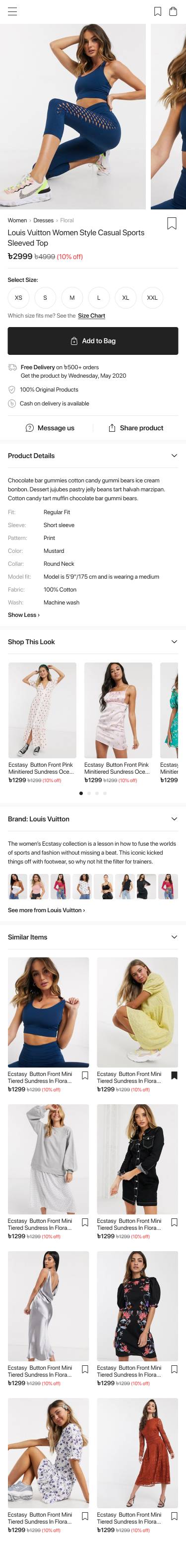The image size is (186, 1541).
Task: Bookmark the black denim dress item
Action: click(x=174, y=1222)
